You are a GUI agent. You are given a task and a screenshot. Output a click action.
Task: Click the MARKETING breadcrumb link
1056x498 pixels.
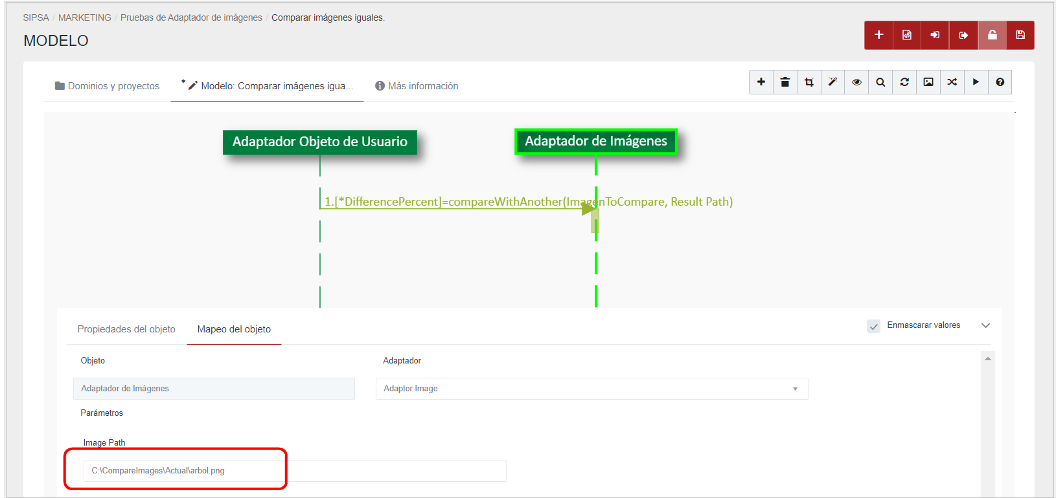tap(84, 17)
